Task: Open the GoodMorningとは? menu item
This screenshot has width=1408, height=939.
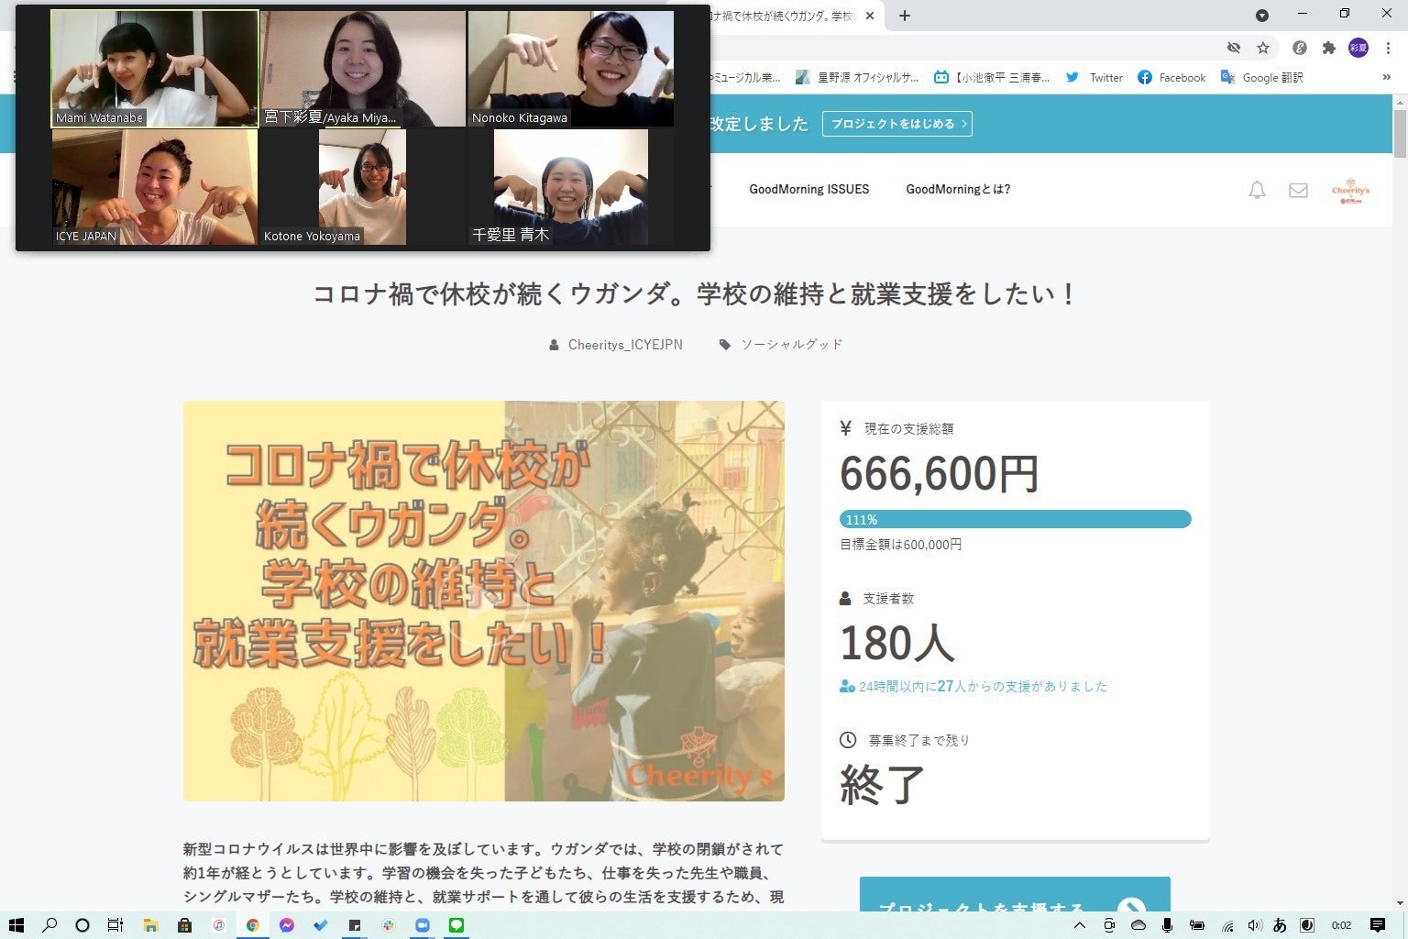Action: coord(958,190)
